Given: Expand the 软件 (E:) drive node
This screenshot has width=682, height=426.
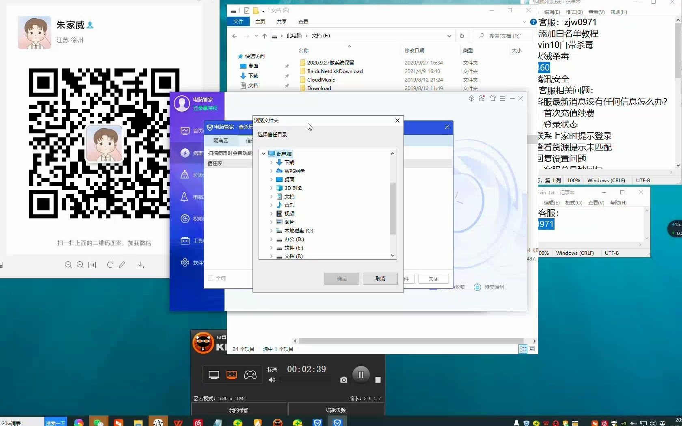Looking at the screenshot, I should (272, 247).
